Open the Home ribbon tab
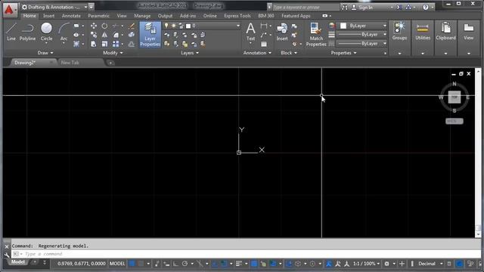Screen dimensions: 484x272 (29, 16)
